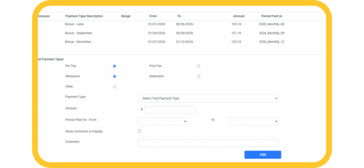The height and width of the screenshot is (168, 364).
Task: Click the Show Comment in Payslip label
Action: (x=84, y=132)
